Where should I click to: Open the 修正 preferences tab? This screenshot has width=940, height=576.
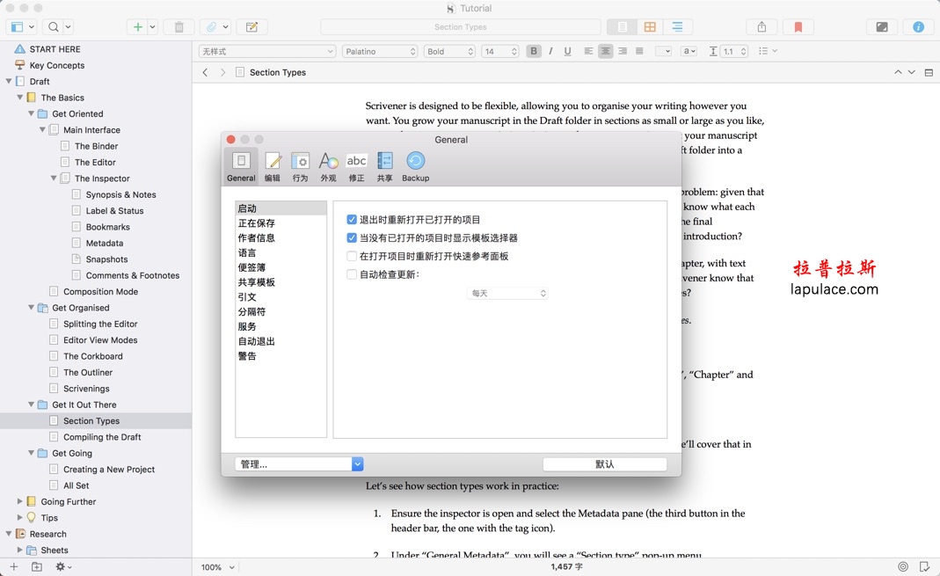coord(357,166)
